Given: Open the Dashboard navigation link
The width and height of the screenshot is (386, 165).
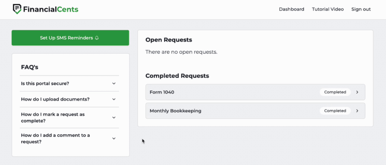Looking at the screenshot, I should pyautogui.click(x=291, y=9).
